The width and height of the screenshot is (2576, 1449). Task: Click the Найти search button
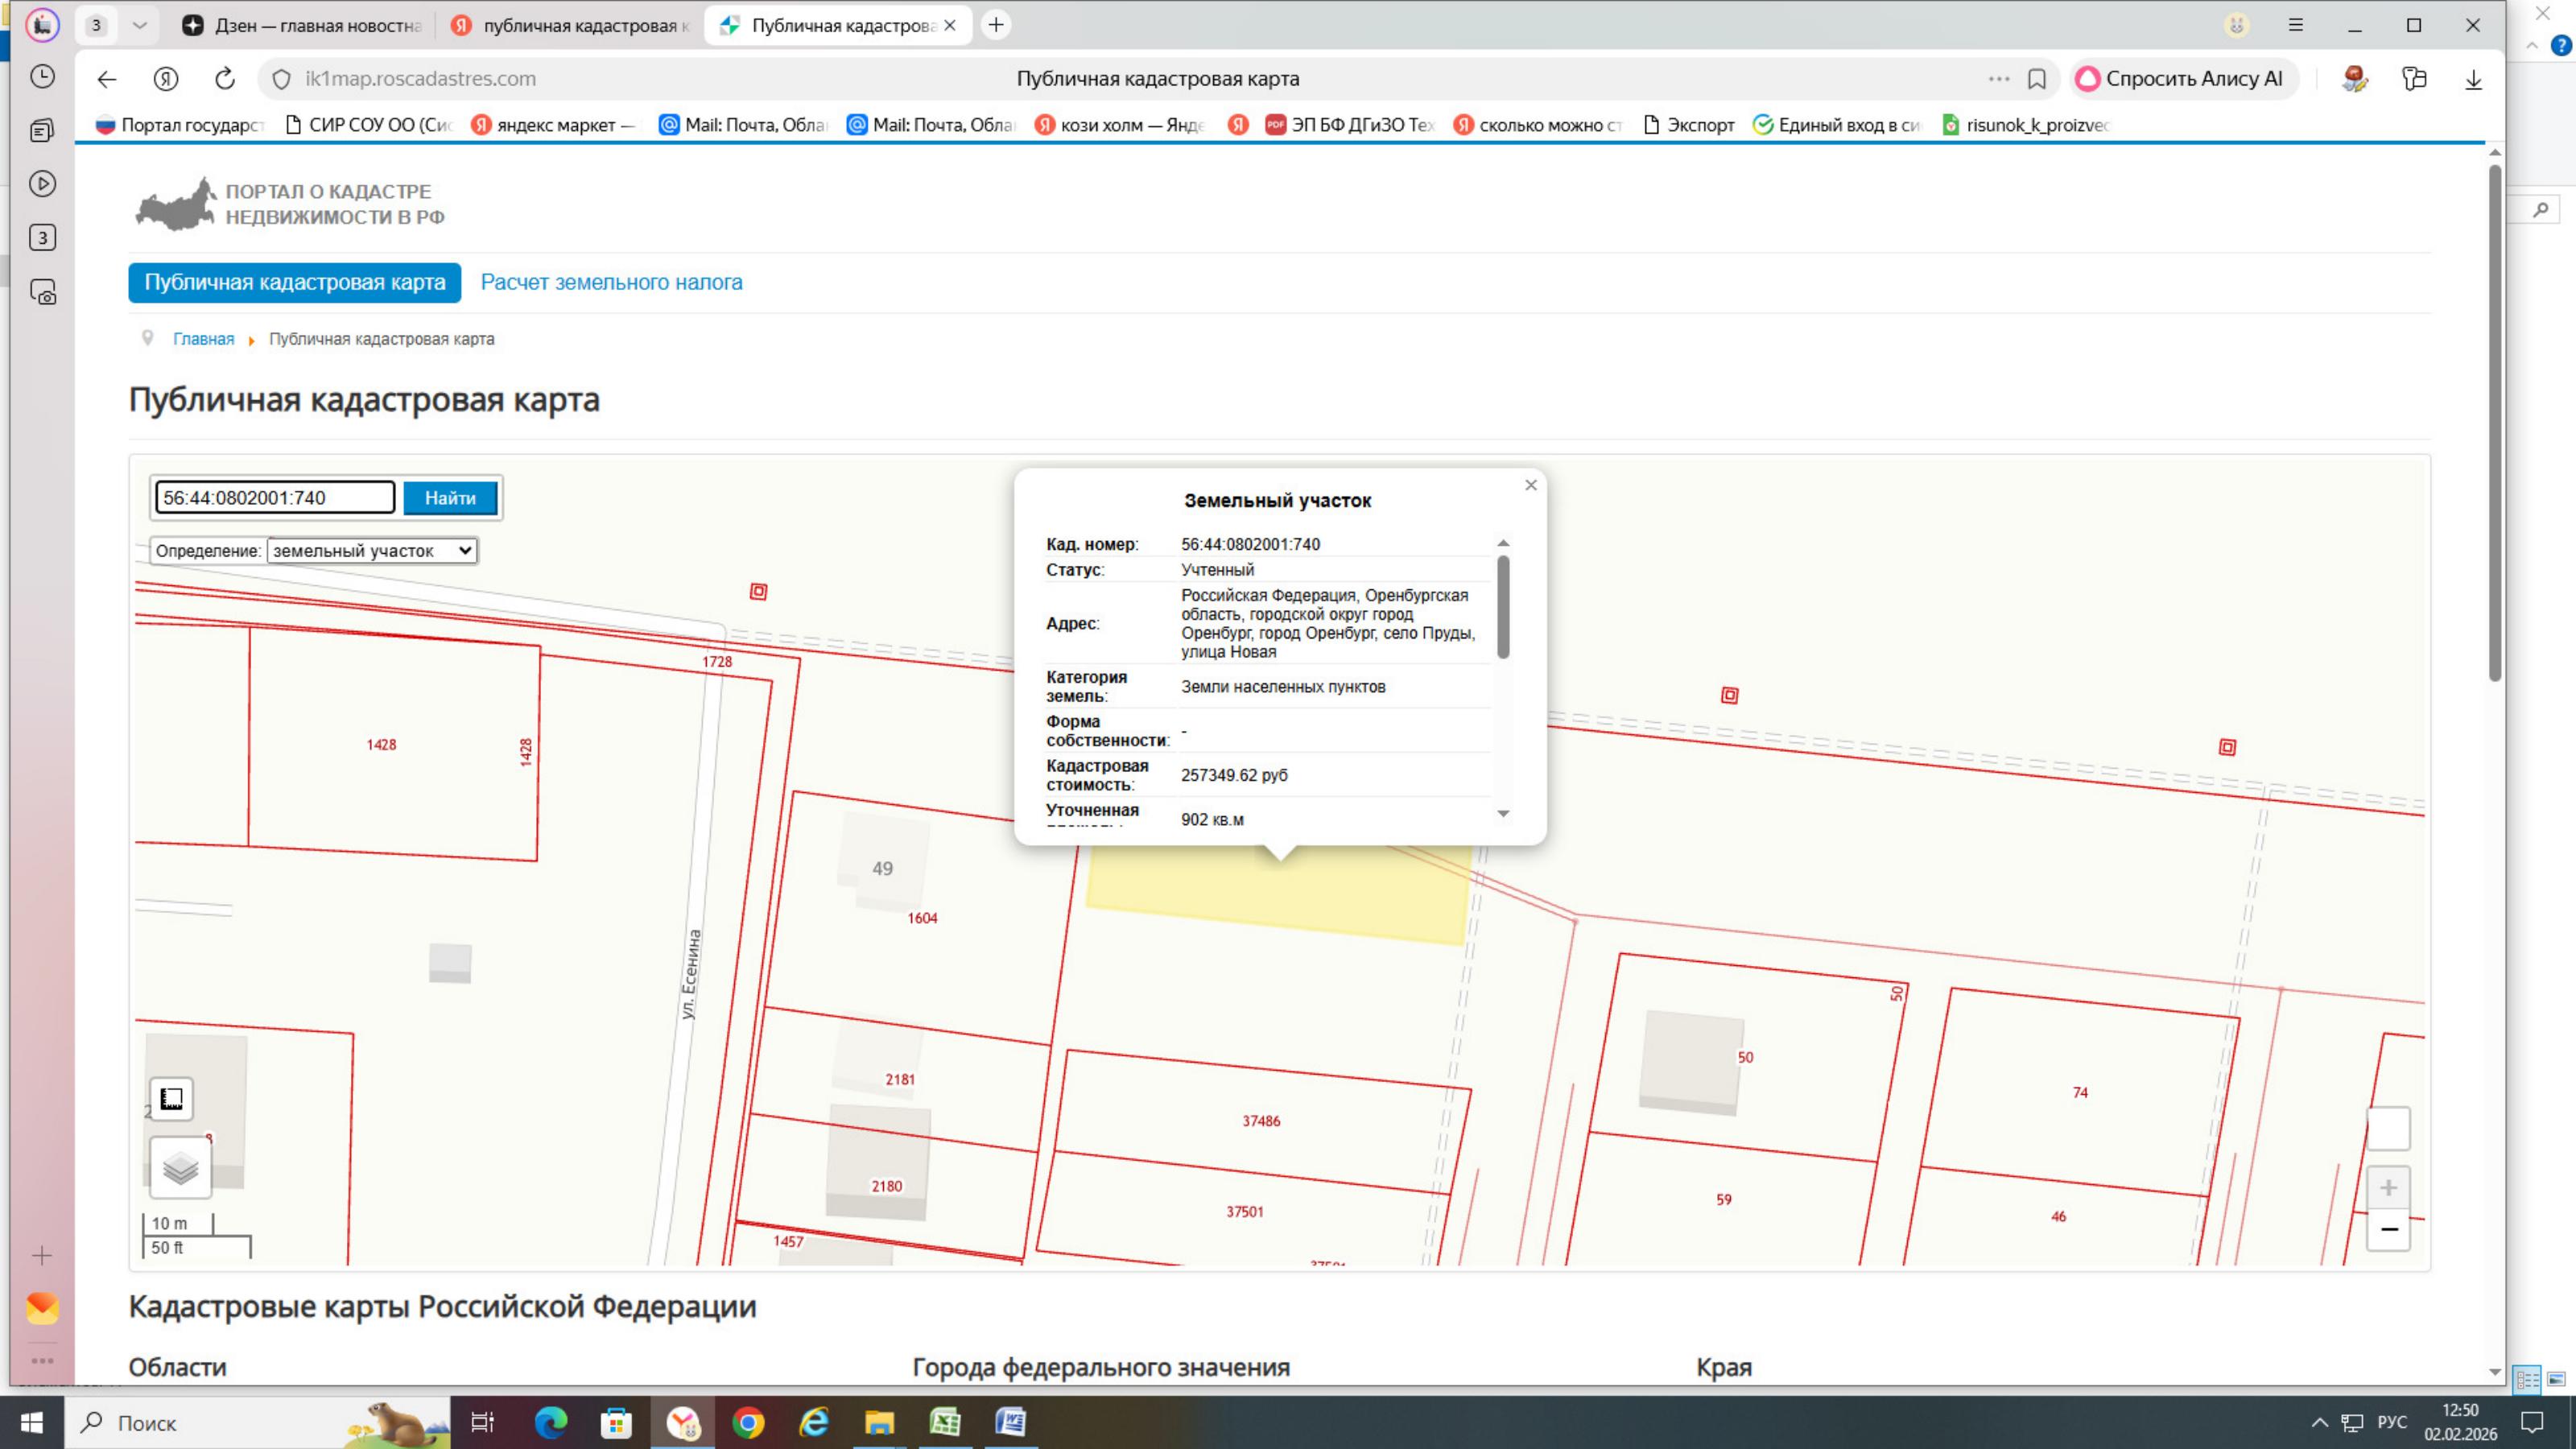point(450,498)
